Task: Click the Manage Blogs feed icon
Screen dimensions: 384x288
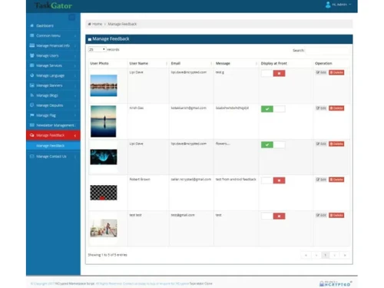Action: tap(32, 95)
